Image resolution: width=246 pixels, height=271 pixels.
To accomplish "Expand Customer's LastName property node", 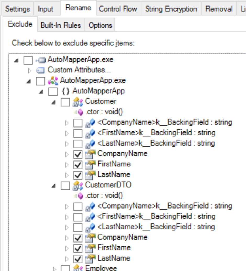I will [67, 175].
